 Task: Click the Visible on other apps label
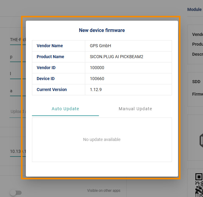click(x=103, y=191)
